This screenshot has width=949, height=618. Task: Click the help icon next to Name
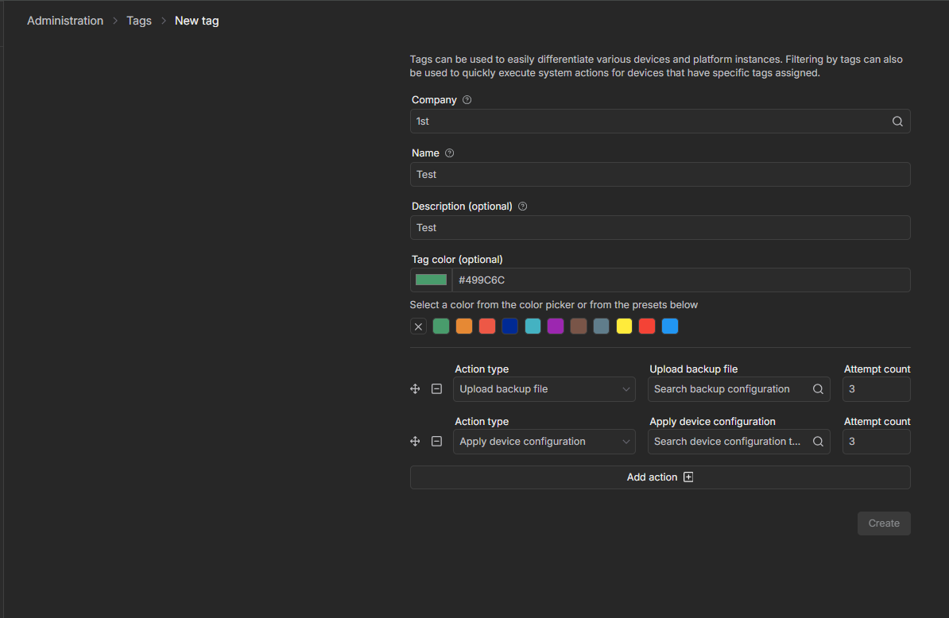click(449, 153)
